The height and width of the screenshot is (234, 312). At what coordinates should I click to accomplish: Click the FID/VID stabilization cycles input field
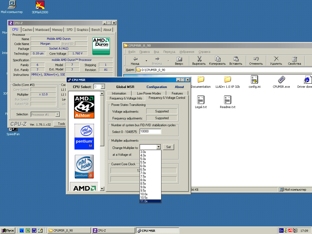(150, 132)
